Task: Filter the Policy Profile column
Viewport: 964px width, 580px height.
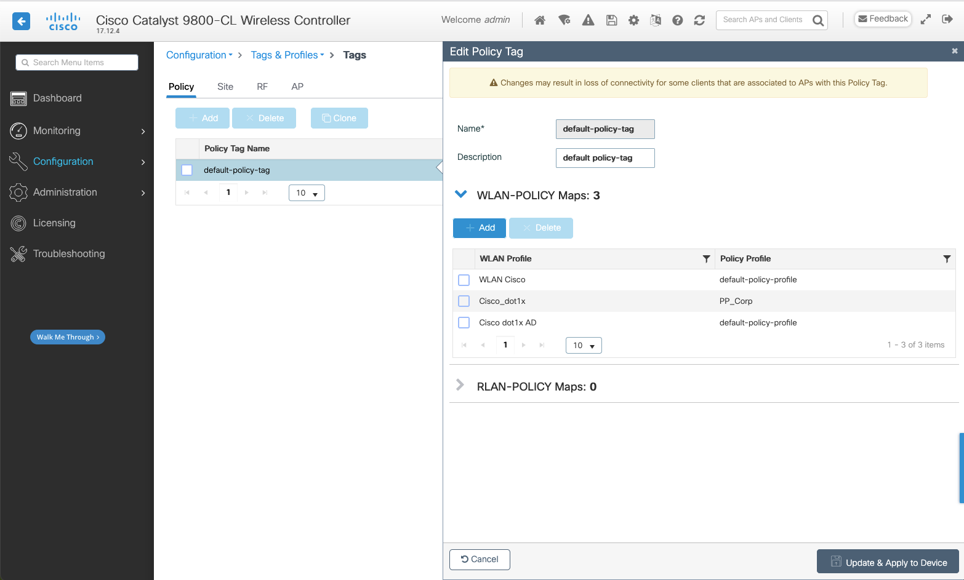Action: (x=947, y=259)
